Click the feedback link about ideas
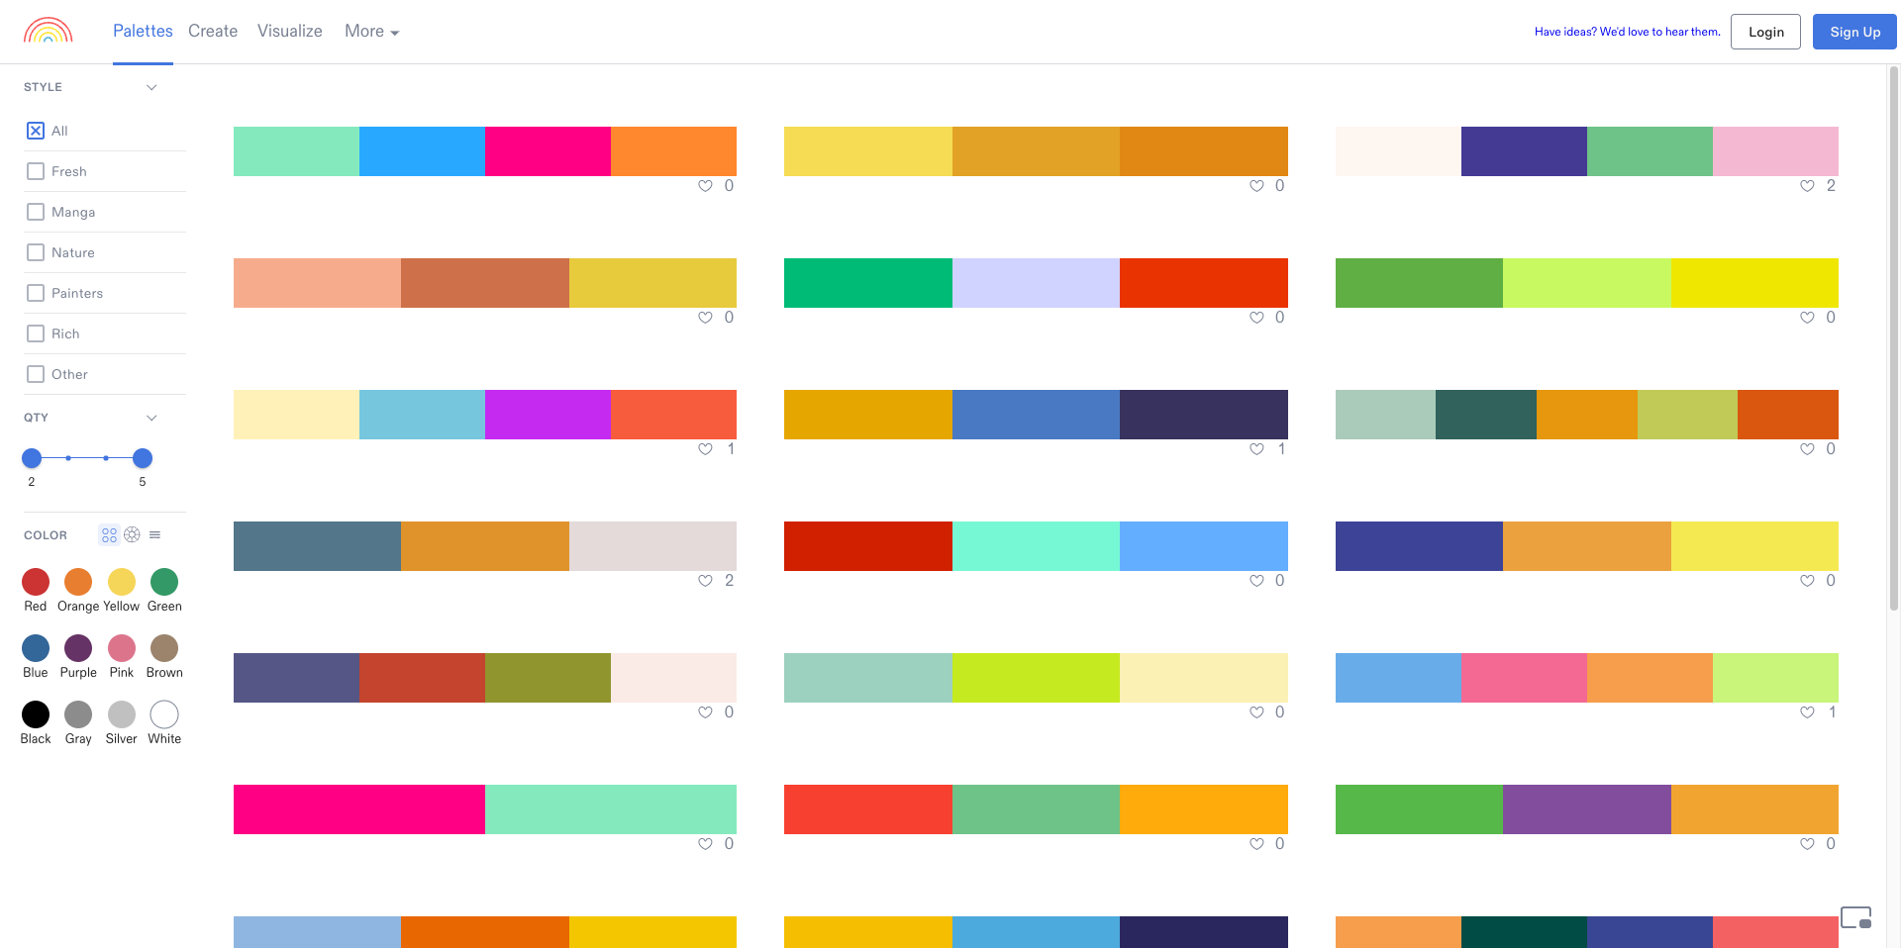 (1627, 32)
